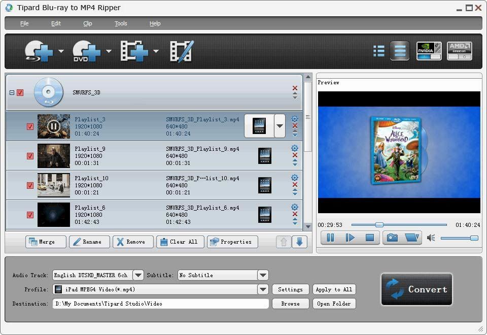Screen dimensions: 487x335
Task: Click the preview playback seek slider
Action: pyautogui.click(x=399, y=225)
